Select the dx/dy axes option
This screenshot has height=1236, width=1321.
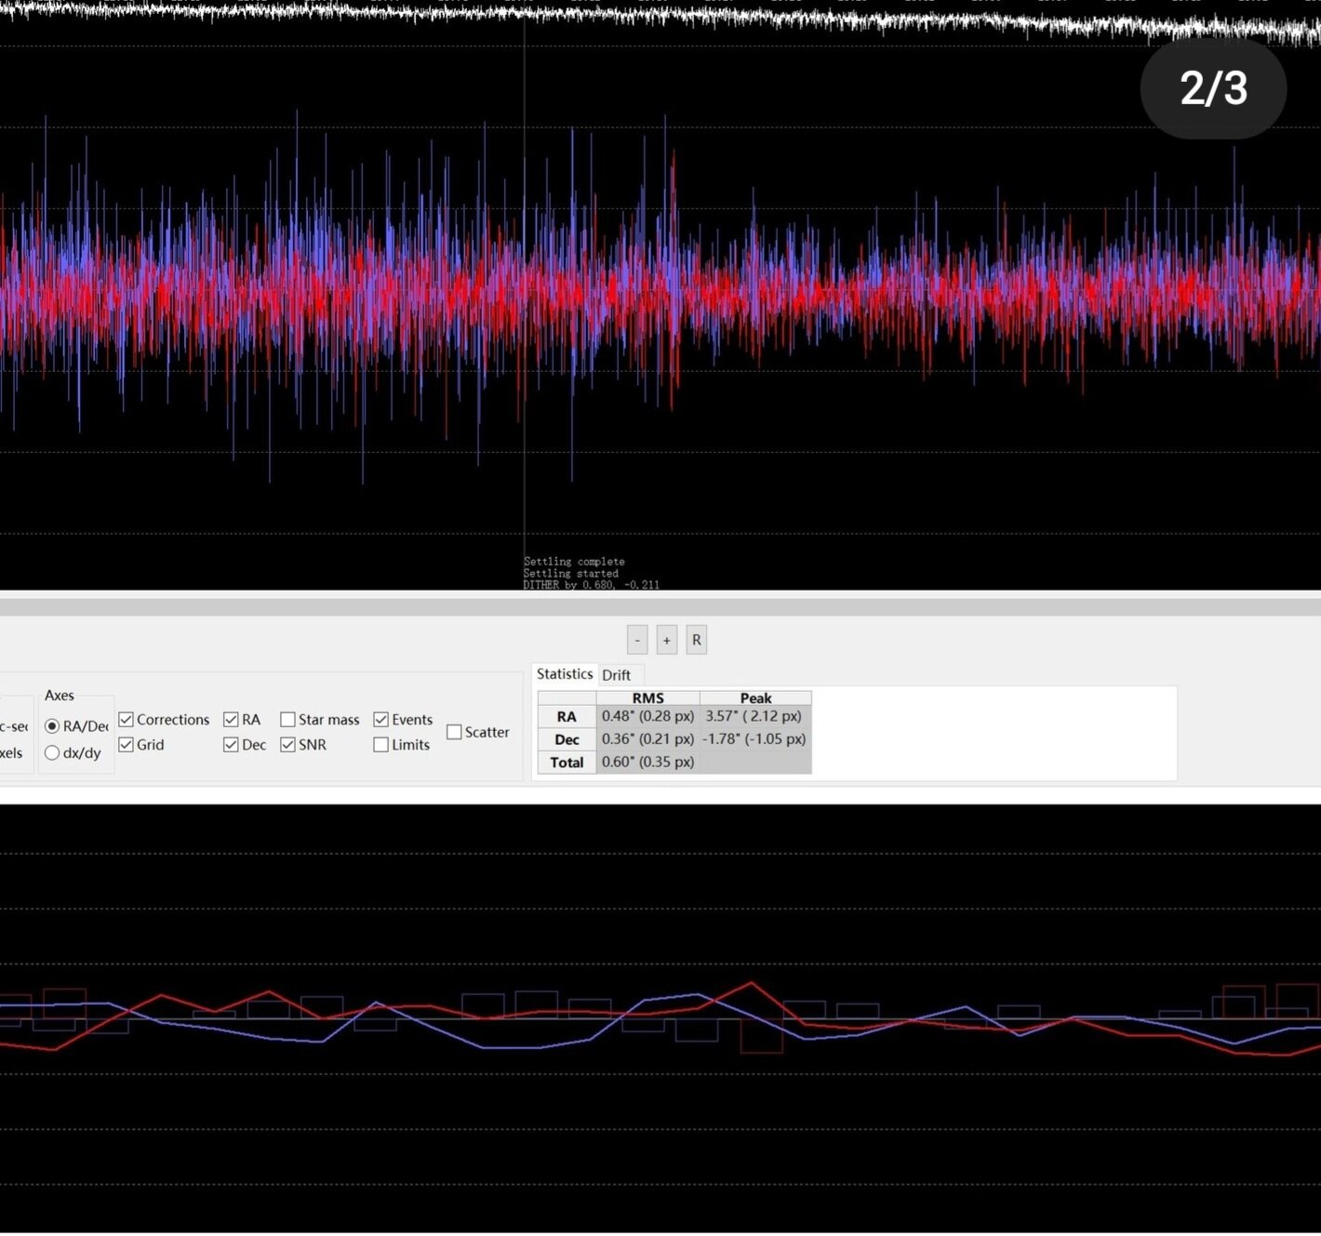[53, 753]
